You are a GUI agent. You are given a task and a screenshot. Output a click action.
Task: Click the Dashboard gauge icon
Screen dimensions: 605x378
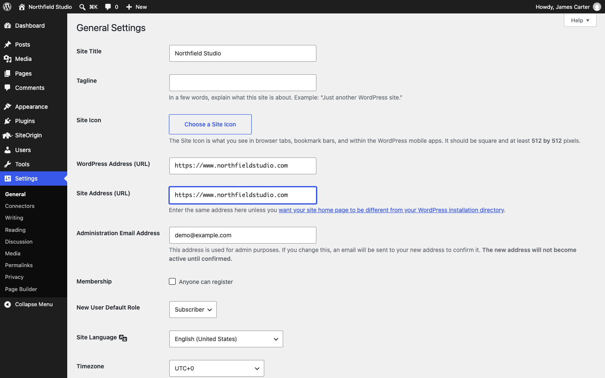[8, 26]
